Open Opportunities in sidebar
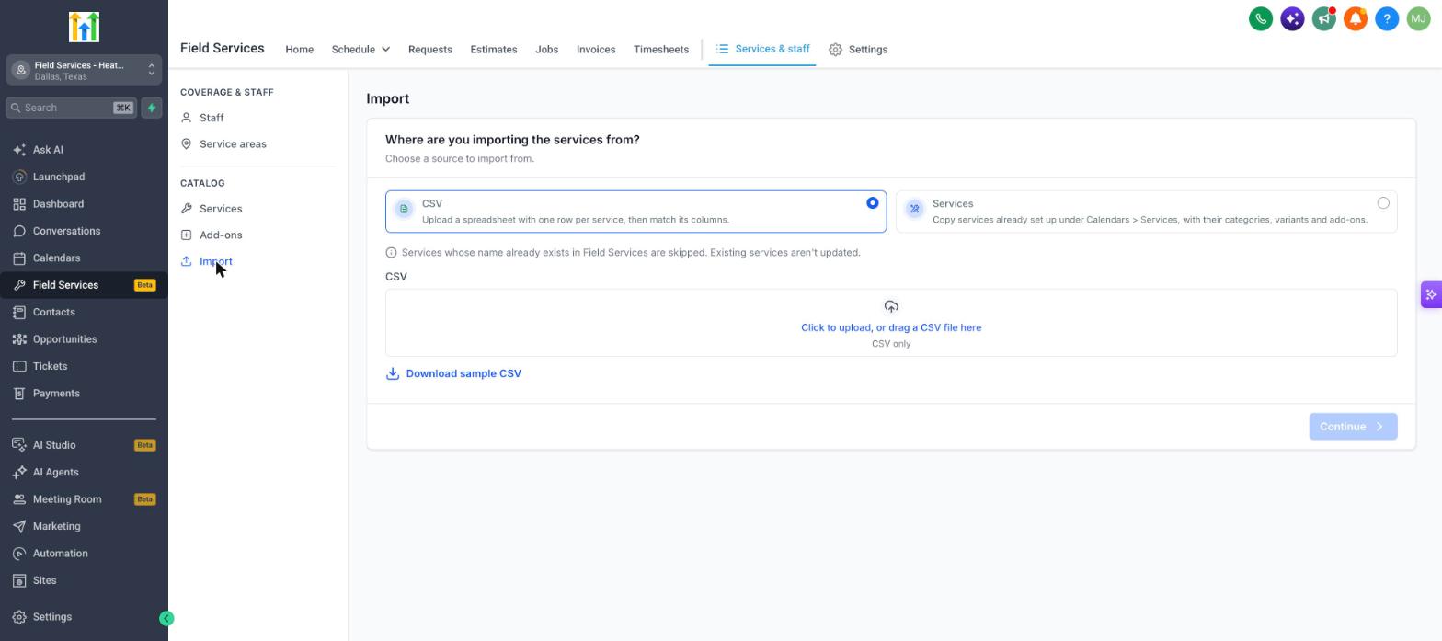 pos(84,339)
